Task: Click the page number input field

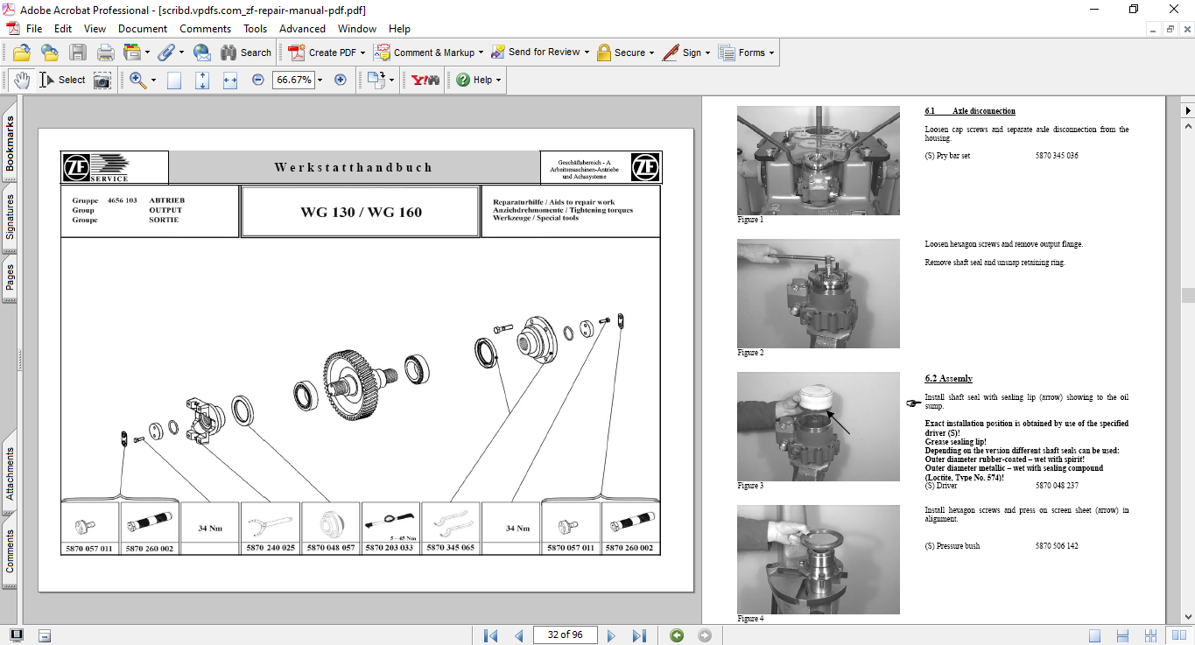Action: pos(565,635)
